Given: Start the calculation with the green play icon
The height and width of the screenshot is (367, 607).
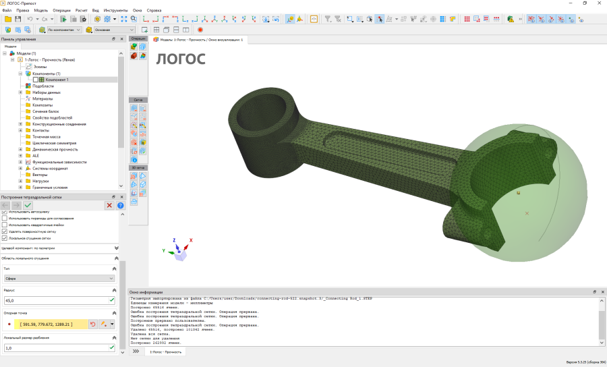Looking at the screenshot, I should pyautogui.click(x=63, y=19).
